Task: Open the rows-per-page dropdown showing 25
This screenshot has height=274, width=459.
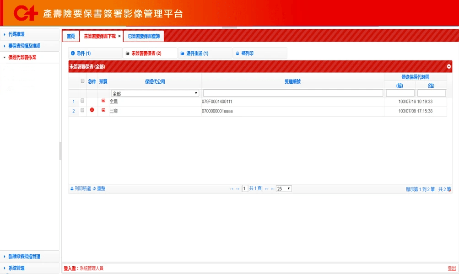Action: [284, 188]
